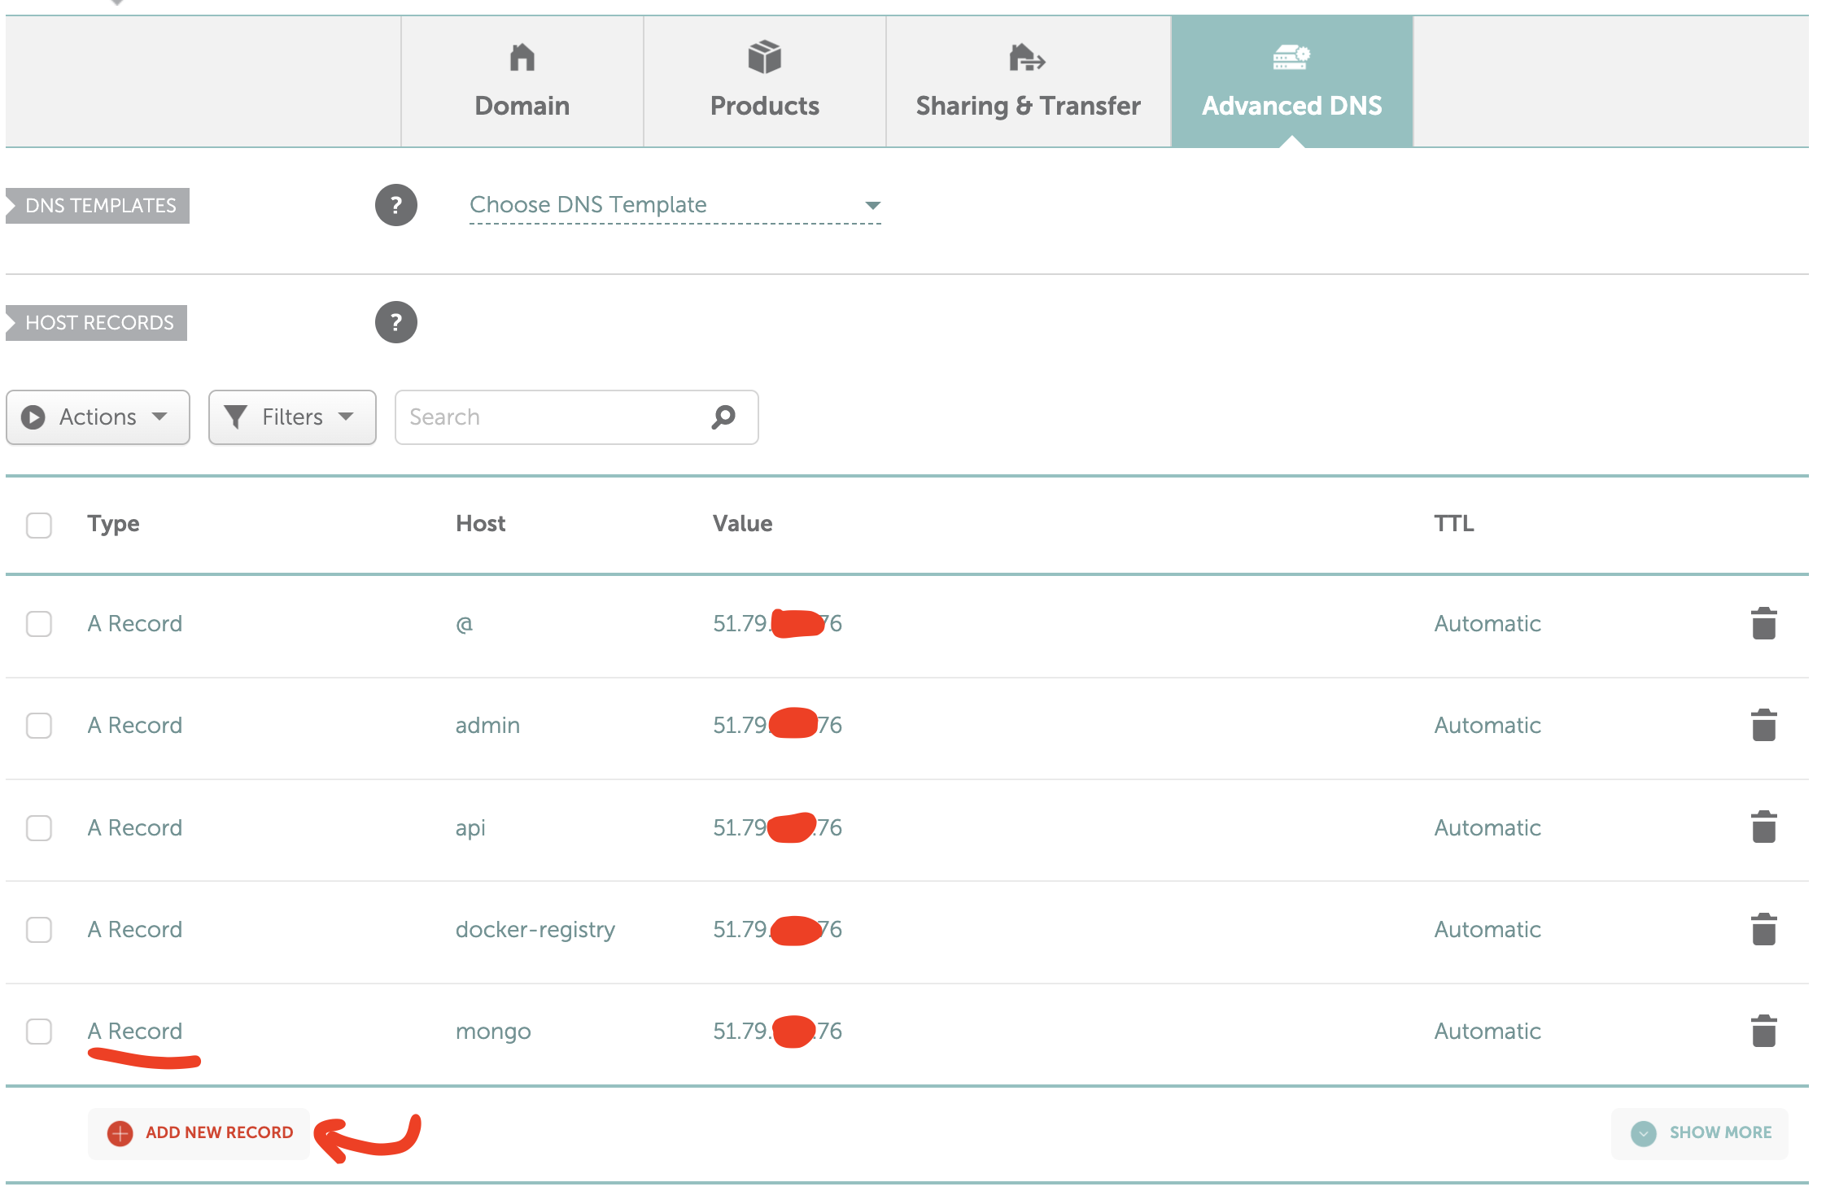The image size is (1826, 1191).
Task: Open the Choose DNS Template dropdown
Action: coord(674,205)
